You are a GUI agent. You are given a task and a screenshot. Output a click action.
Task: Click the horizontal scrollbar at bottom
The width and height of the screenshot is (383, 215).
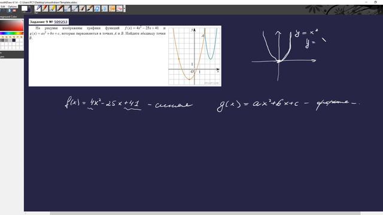(x=205, y=213)
